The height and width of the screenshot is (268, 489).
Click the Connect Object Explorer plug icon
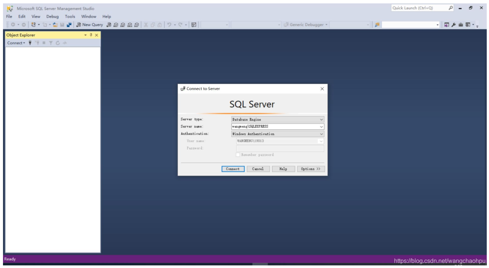click(x=30, y=43)
